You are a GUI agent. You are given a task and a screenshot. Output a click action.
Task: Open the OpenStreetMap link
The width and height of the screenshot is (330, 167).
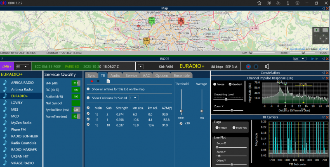(297, 49)
